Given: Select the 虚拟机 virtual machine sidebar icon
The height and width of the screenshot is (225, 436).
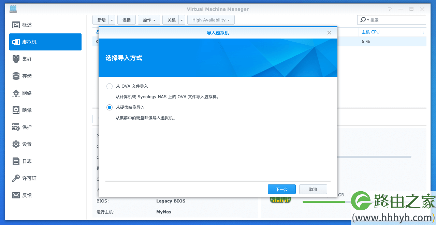Looking at the screenshot, I should click(x=16, y=42).
